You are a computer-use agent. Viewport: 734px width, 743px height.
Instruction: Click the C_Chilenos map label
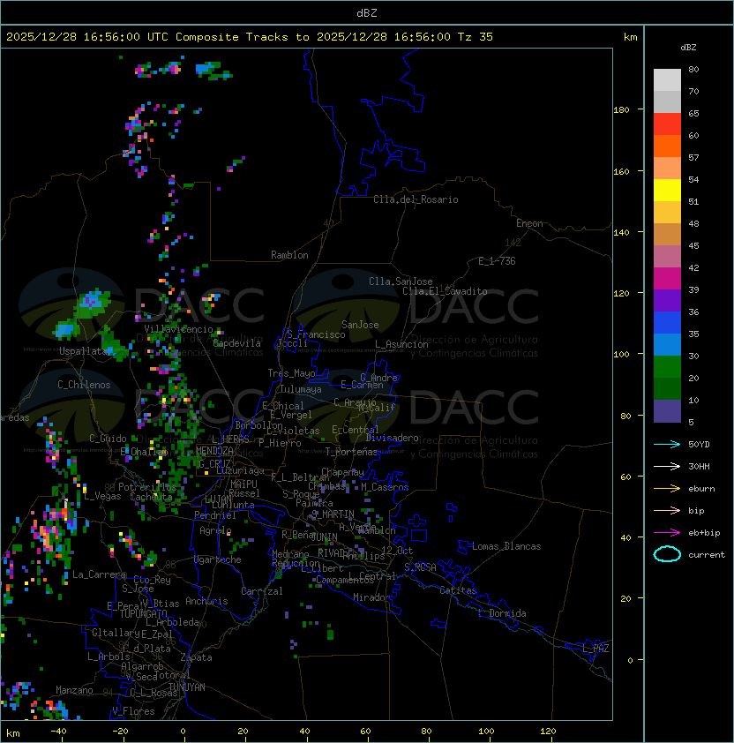click(84, 385)
